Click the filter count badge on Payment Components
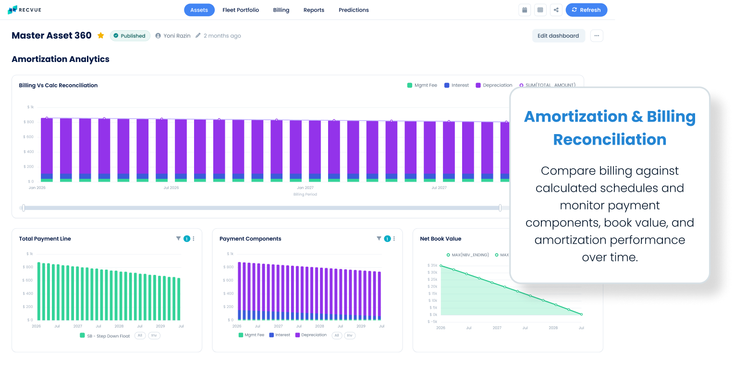 [387, 238]
